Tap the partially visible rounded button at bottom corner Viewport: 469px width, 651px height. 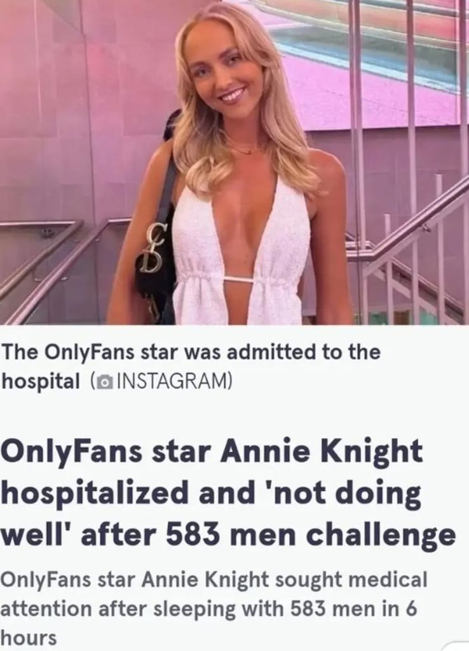tap(456, 646)
